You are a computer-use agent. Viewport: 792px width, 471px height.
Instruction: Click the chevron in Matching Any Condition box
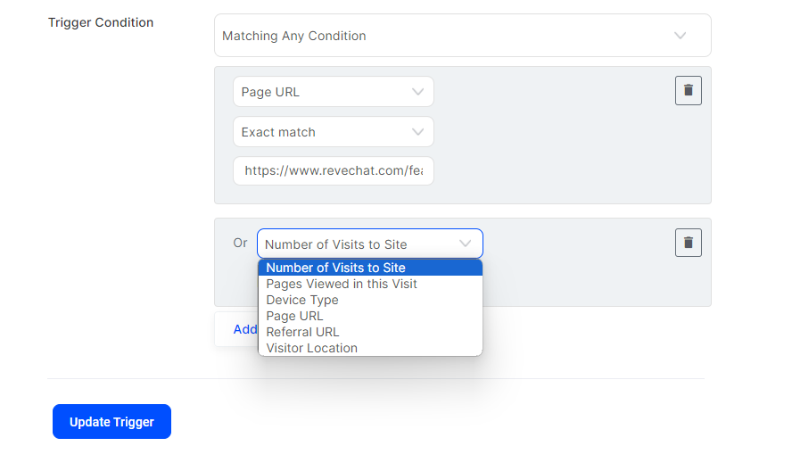(x=680, y=36)
